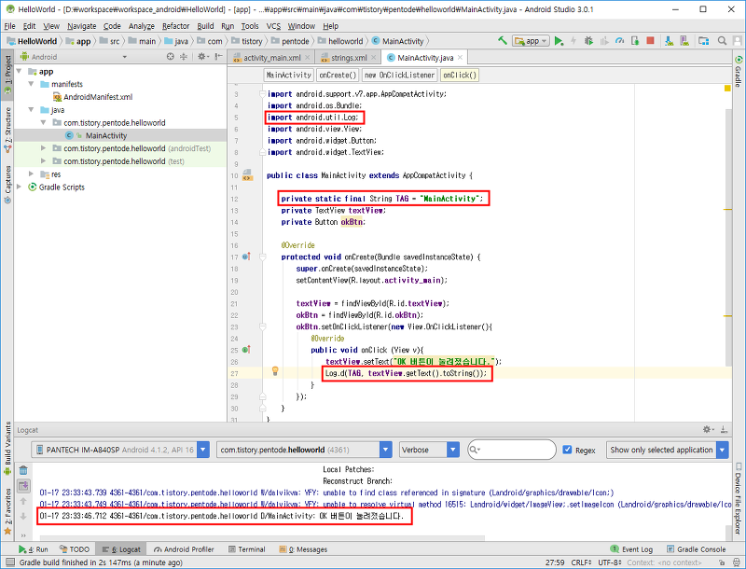Open the 4: Run tool window
Screen dimensions: 746x569
click(x=34, y=549)
